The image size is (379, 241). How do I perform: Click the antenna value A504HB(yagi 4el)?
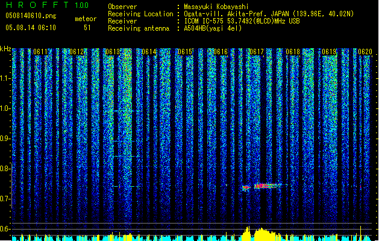coord(213,28)
